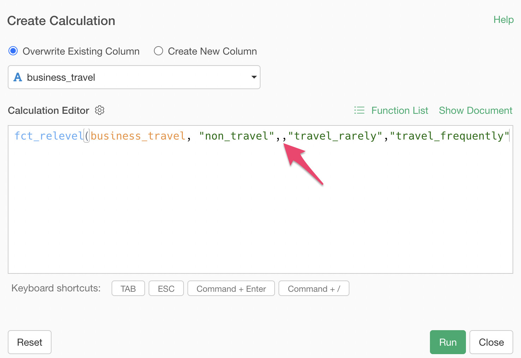
Task: Click the ESC keyboard shortcut button
Action: [166, 289]
